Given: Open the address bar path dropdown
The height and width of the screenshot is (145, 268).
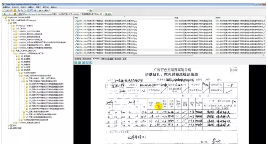Looking at the screenshot, I should (104, 14).
